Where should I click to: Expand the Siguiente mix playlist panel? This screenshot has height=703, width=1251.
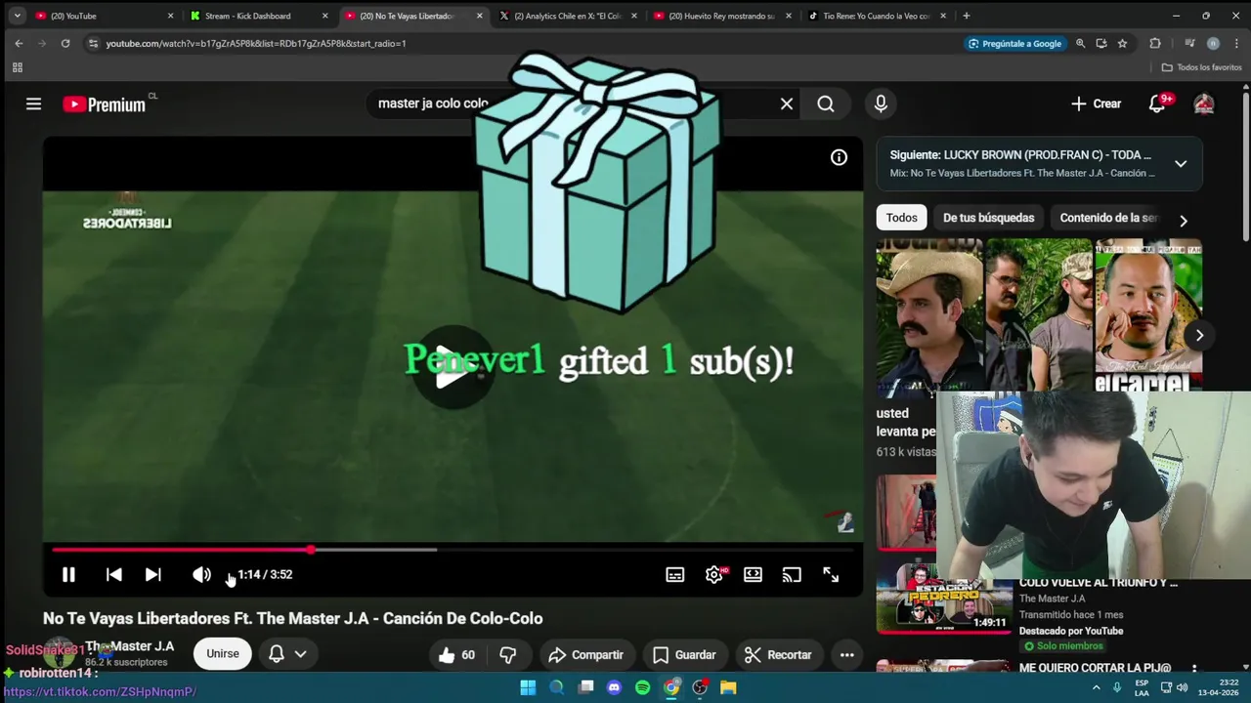tap(1181, 164)
